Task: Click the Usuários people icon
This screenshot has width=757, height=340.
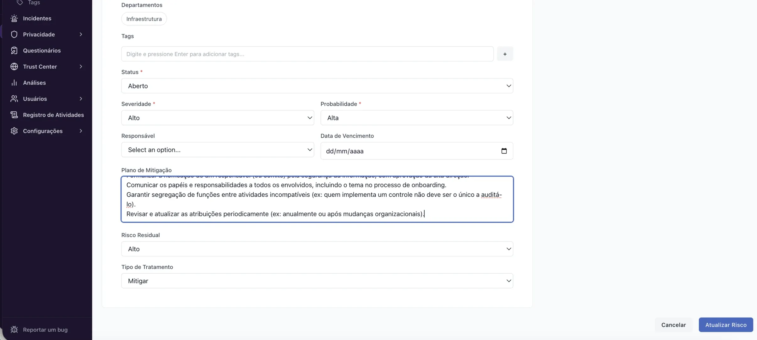Action: (14, 99)
